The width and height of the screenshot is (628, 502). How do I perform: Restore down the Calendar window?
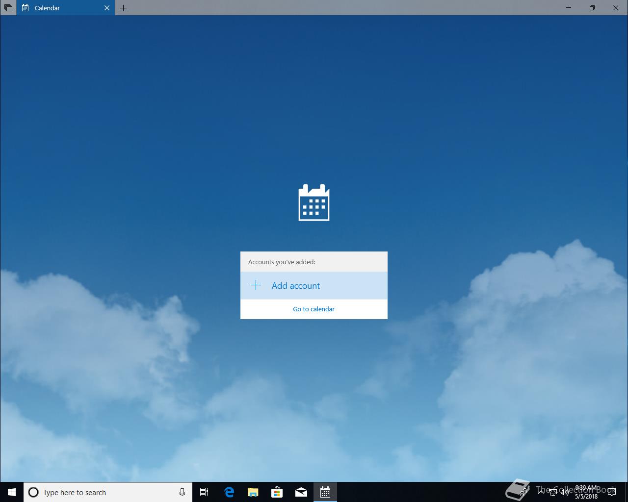pyautogui.click(x=592, y=8)
